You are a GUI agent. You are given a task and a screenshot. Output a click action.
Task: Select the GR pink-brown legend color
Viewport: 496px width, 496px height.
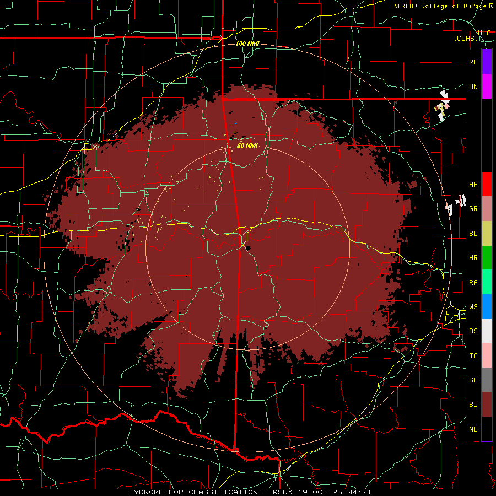tap(487, 209)
